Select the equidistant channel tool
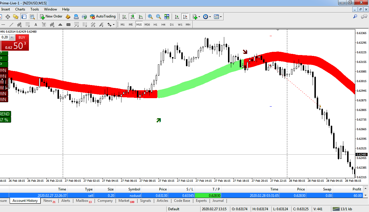This screenshot has height=212, width=369. (20, 24)
